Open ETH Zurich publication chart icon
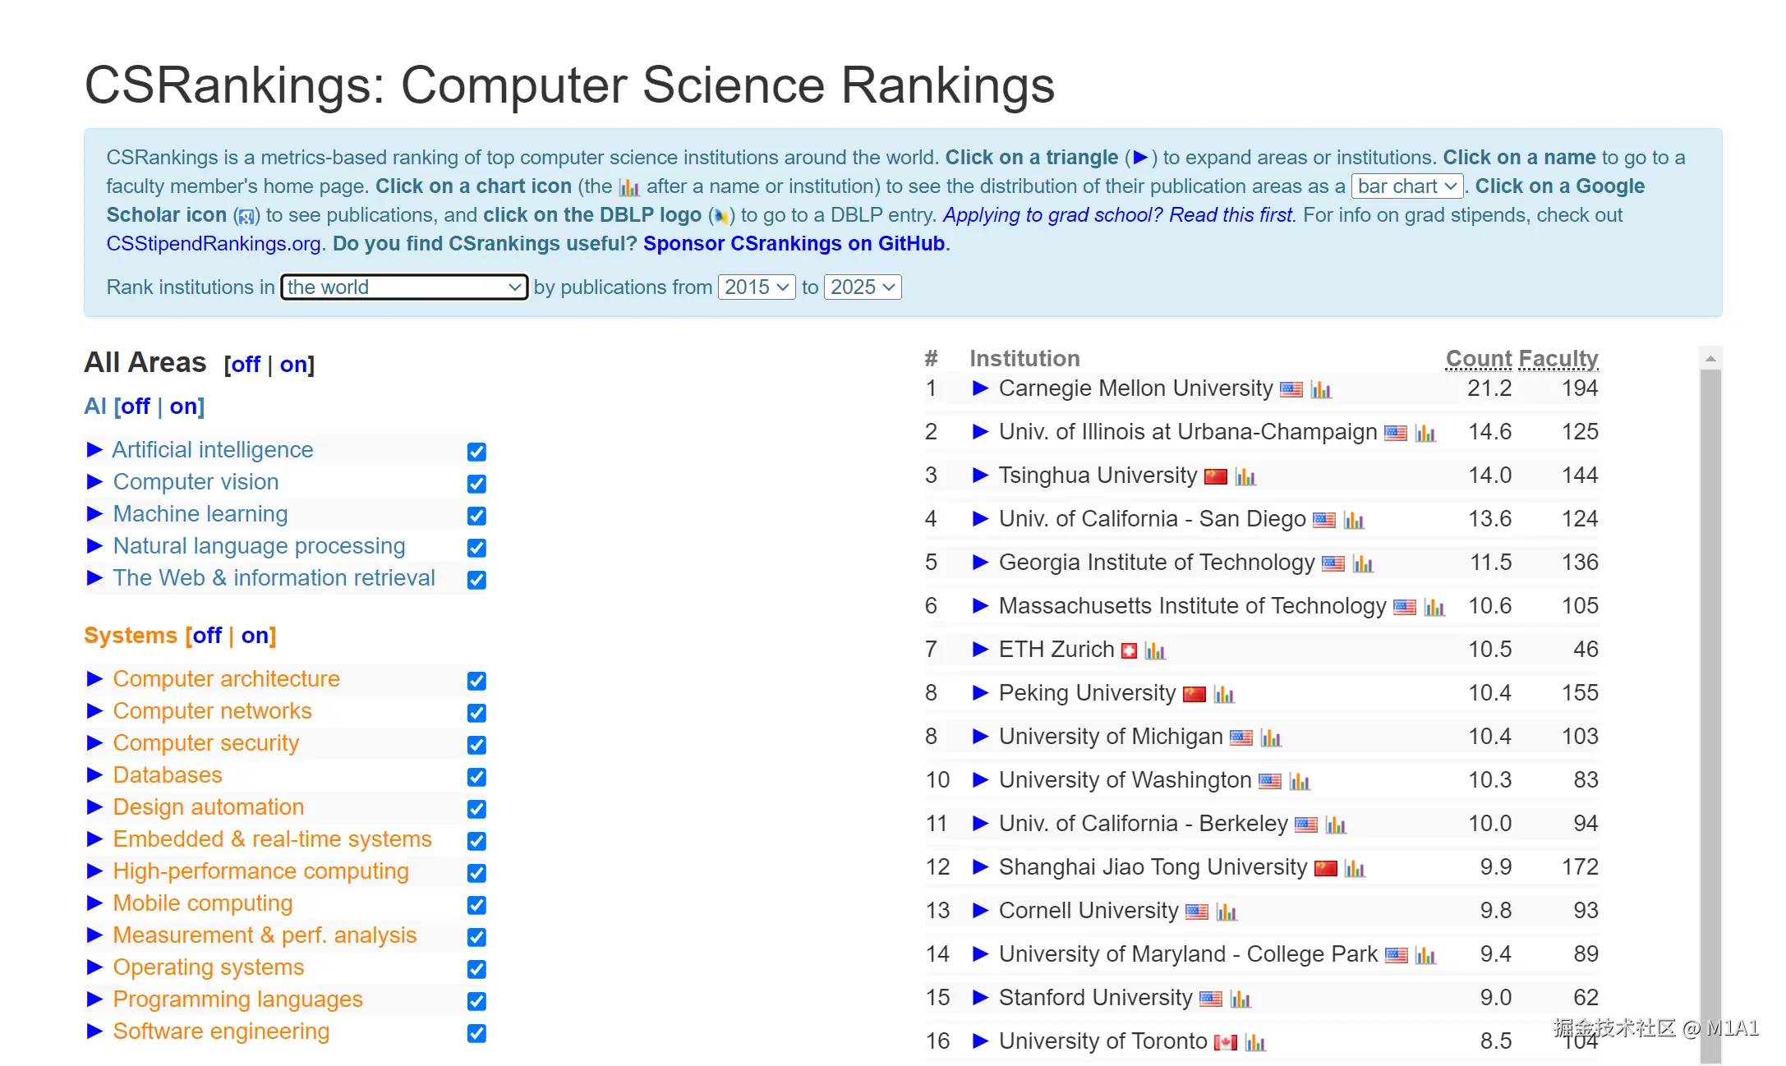Image resolution: width=1786 pixels, height=1066 pixels. [x=1154, y=651]
